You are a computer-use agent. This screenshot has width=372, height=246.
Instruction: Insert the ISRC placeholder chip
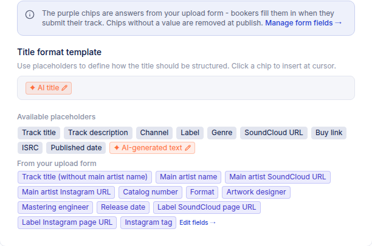coord(30,148)
